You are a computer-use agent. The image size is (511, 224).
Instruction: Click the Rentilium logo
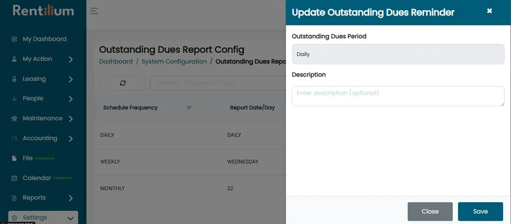coord(43,11)
